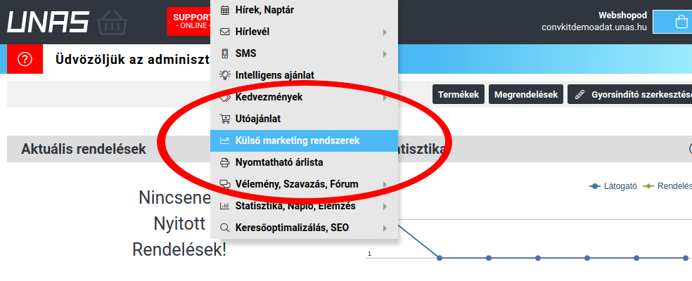
Task: Click the chart icon beside Külső marketing rendszerek
Action: [x=224, y=140]
